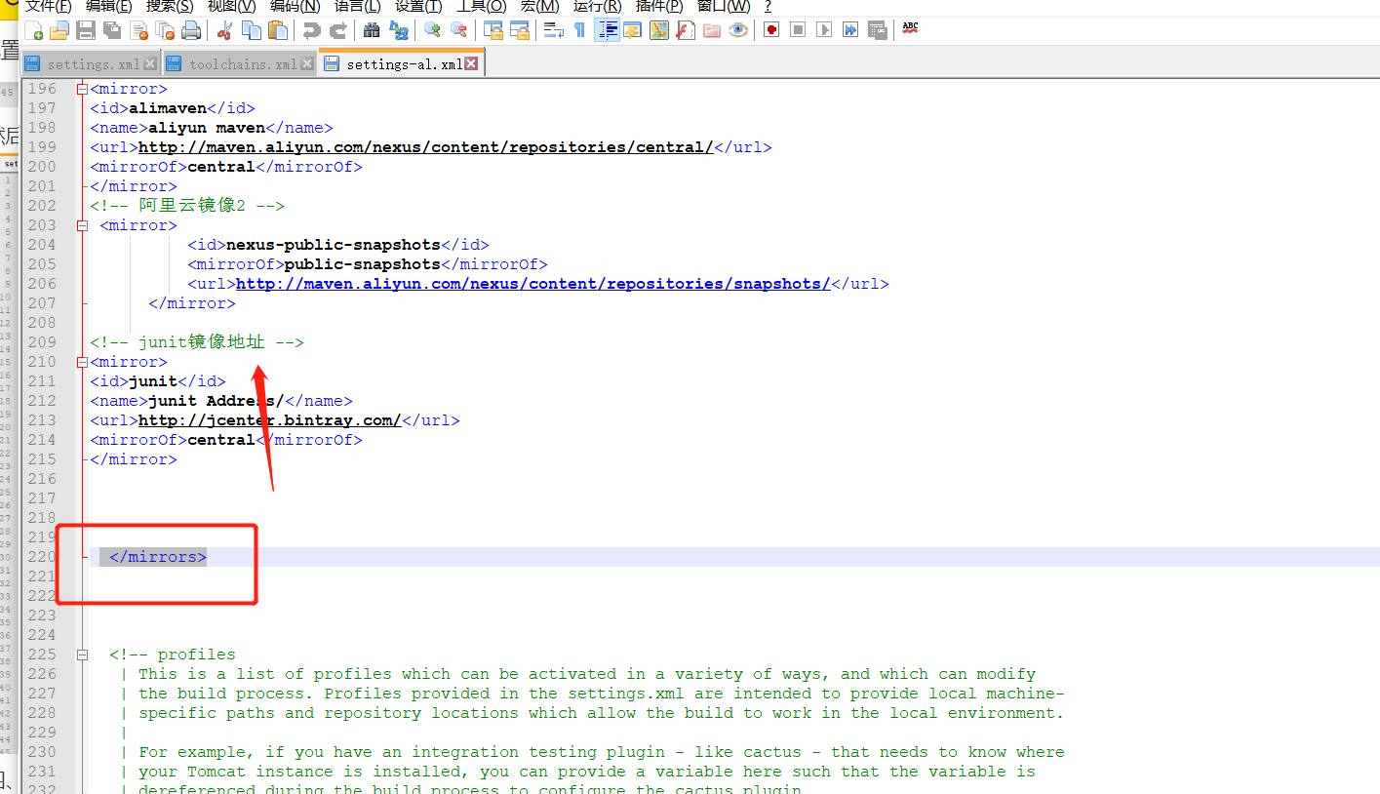Place the cursor on the closing mirrors tag
Screen dimensions: 1380x794
point(158,557)
